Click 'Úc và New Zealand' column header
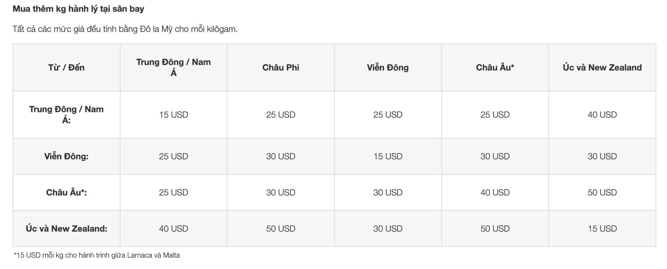 point(602,67)
